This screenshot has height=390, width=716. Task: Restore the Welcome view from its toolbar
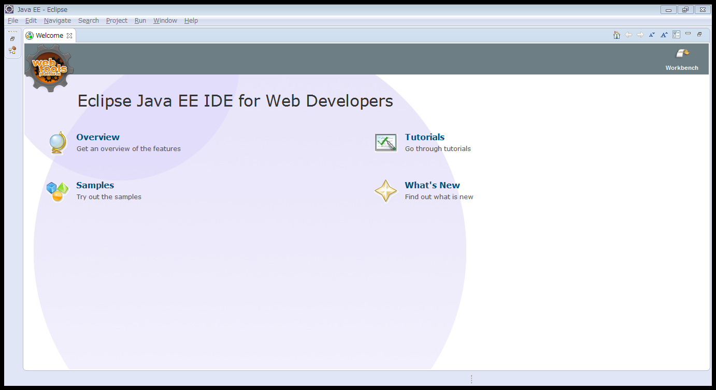point(699,34)
